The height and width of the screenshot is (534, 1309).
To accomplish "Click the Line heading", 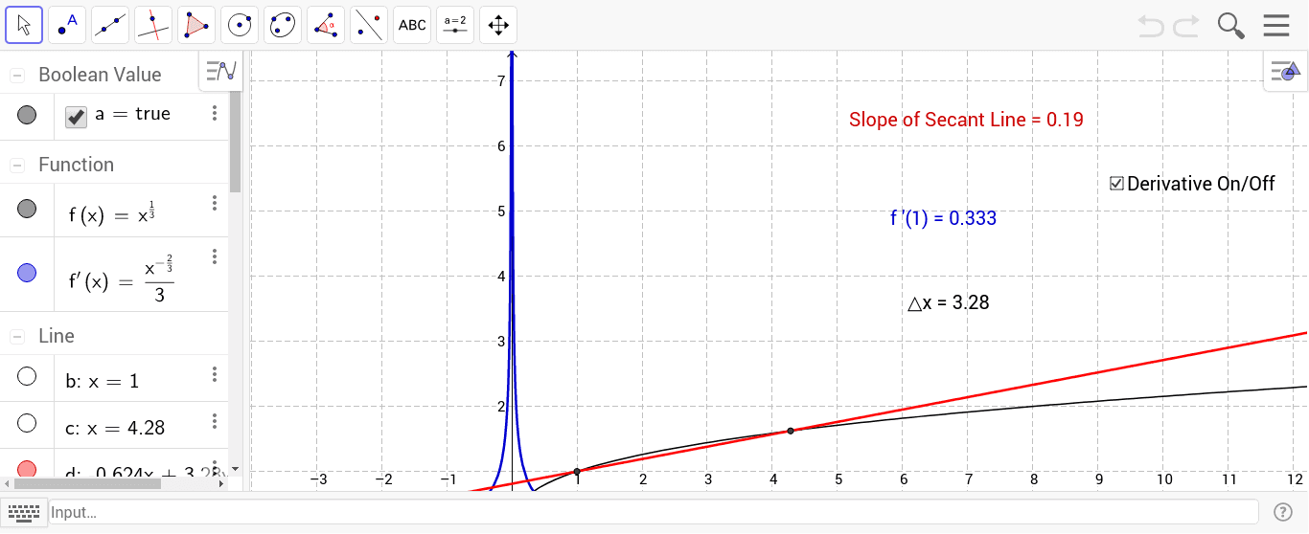I will [x=57, y=336].
